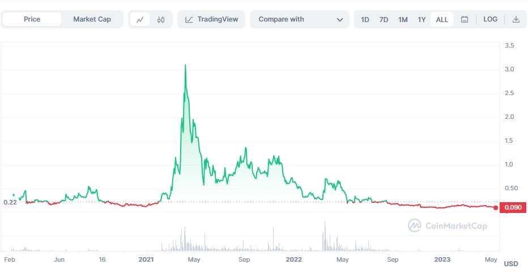Select the Price view toggle

[x=32, y=19]
